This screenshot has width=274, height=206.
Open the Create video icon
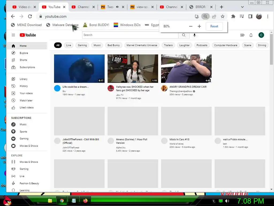point(242,35)
